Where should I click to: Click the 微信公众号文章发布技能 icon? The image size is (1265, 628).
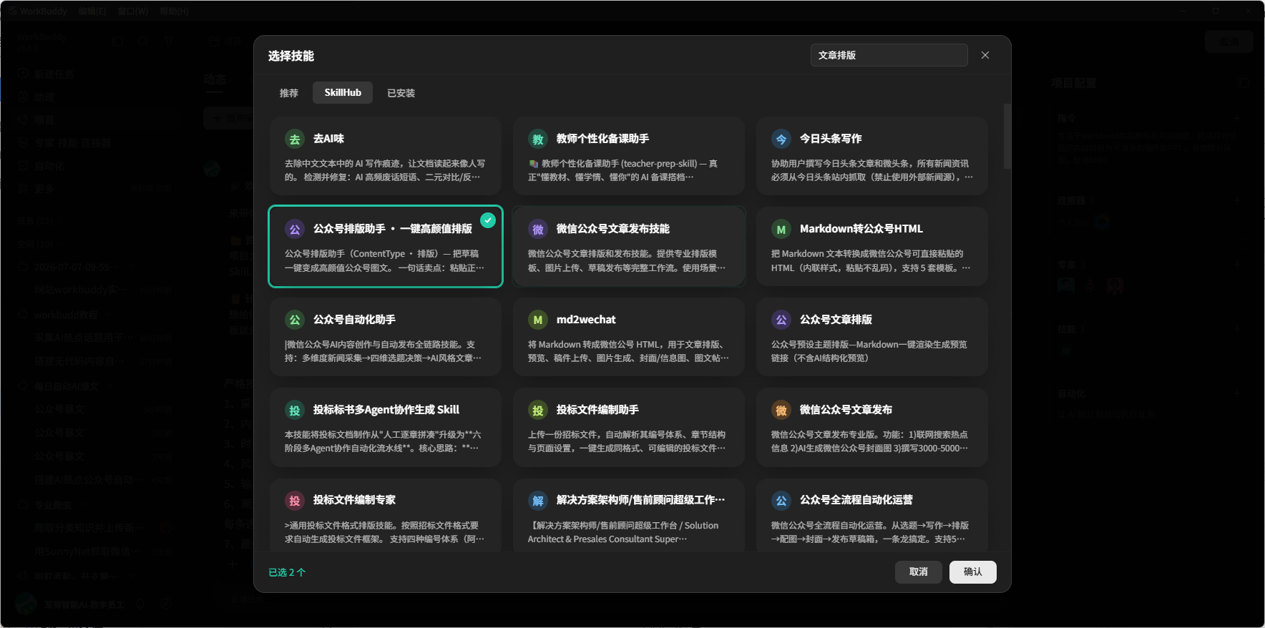537,230
